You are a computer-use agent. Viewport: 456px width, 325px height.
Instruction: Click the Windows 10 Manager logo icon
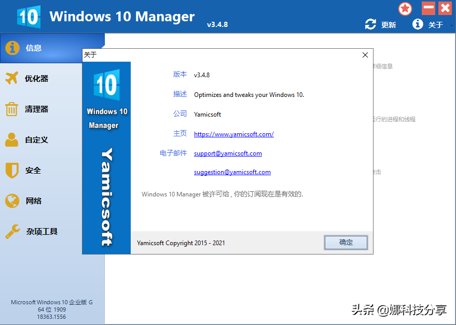click(x=29, y=17)
